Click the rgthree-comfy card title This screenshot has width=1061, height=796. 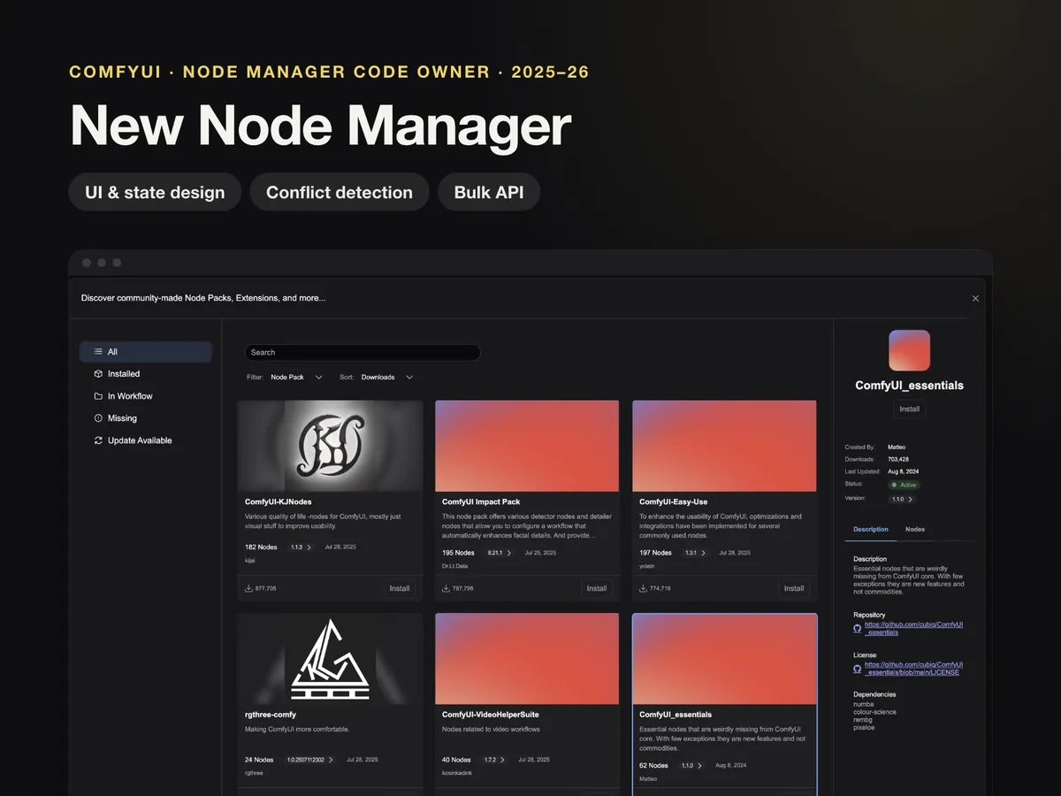[271, 714]
